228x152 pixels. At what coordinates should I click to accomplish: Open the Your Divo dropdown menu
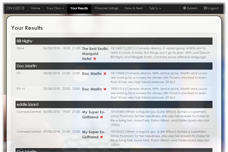[55, 8]
